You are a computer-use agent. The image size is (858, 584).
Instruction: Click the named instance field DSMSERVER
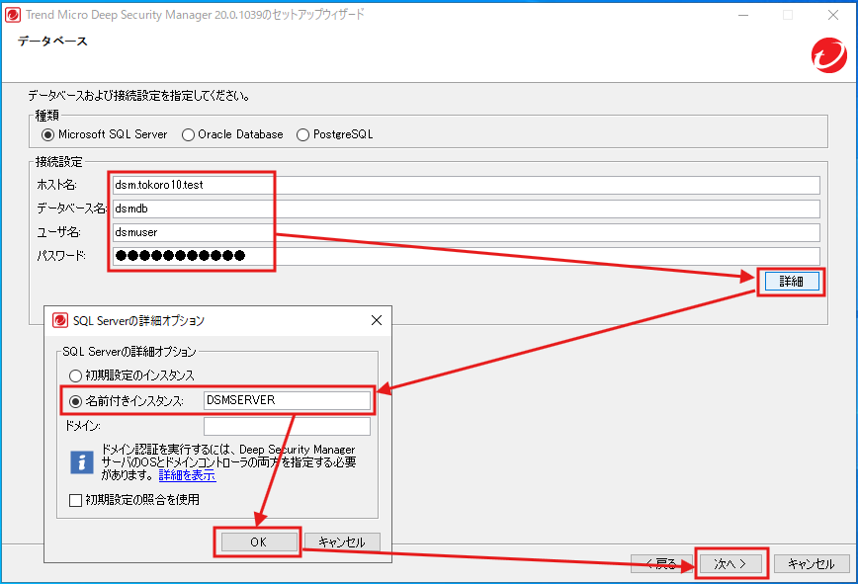point(287,400)
